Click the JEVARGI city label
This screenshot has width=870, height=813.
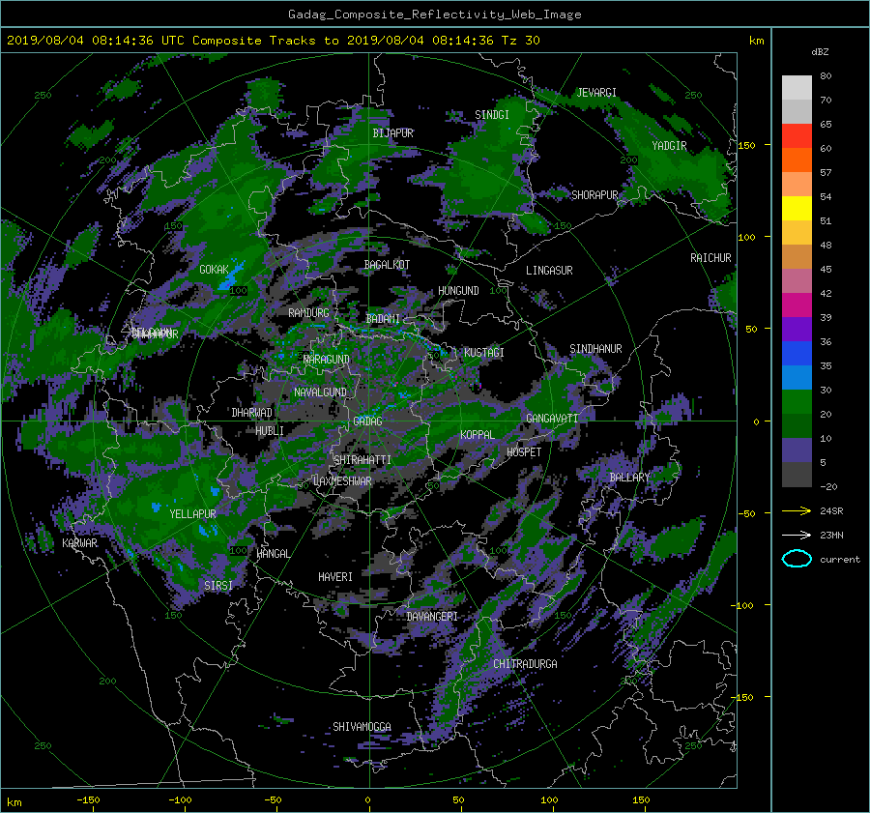[596, 92]
